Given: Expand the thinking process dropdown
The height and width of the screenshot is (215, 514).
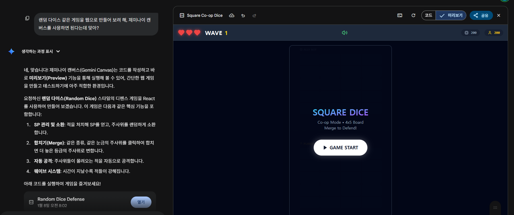Looking at the screenshot, I should [x=41, y=51].
